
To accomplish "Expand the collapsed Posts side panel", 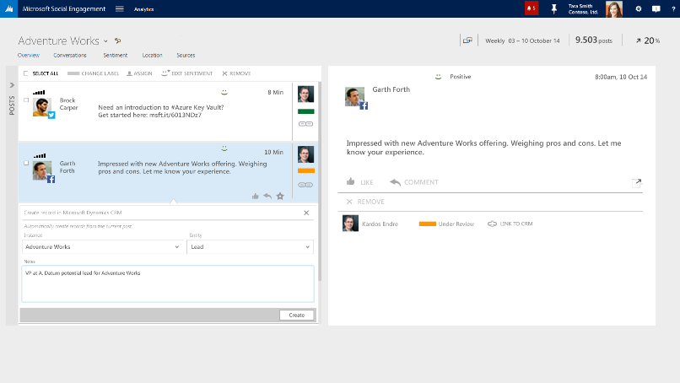I will 12,85.
